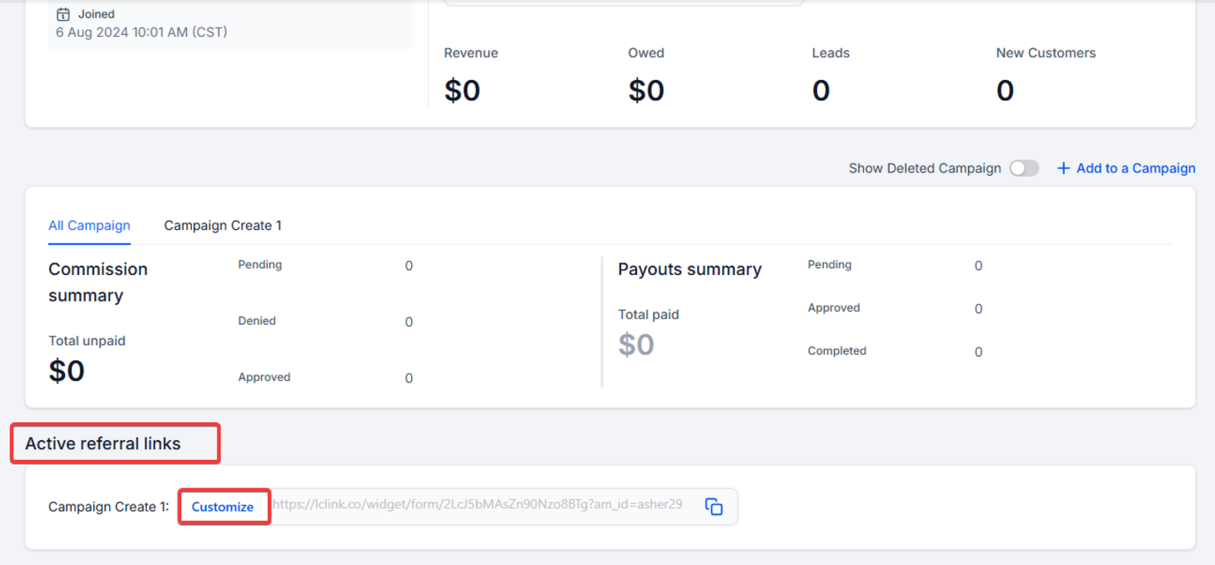
Task: Click the Payouts summary heading
Action: pos(690,269)
